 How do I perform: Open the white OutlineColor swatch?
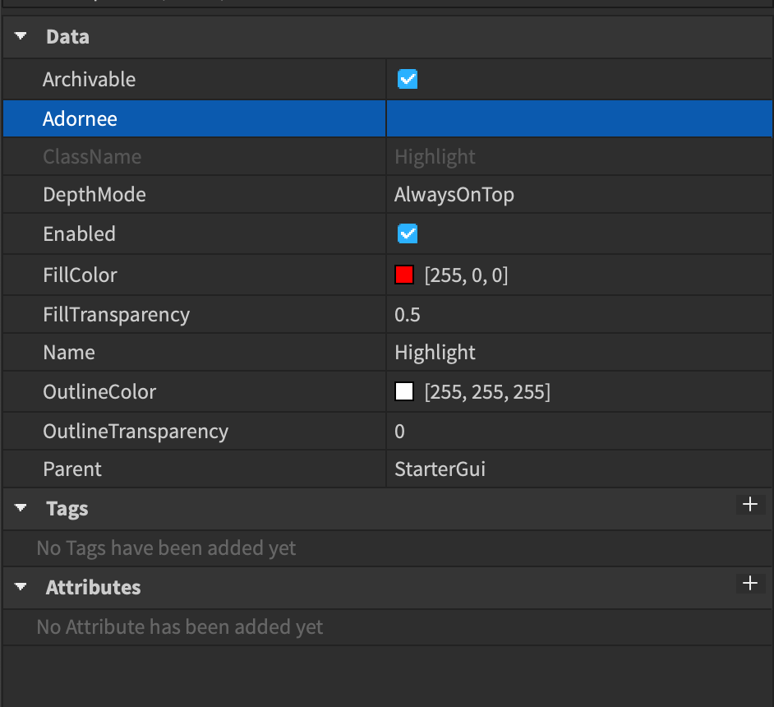coord(404,392)
